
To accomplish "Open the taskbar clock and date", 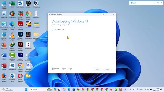I will click(x=156, y=89).
